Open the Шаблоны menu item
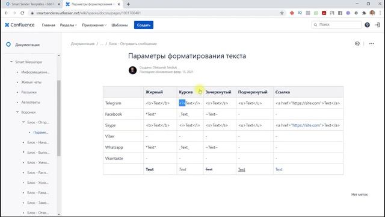 120,25
